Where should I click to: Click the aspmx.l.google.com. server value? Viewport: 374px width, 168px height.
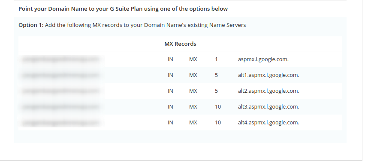click(263, 59)
